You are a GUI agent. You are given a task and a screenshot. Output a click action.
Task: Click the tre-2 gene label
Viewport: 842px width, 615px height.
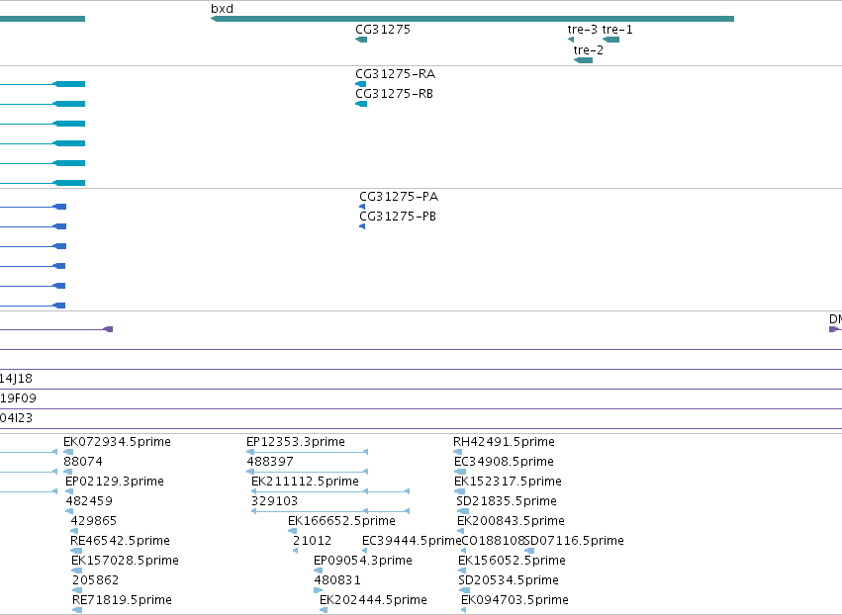point(589,50)
